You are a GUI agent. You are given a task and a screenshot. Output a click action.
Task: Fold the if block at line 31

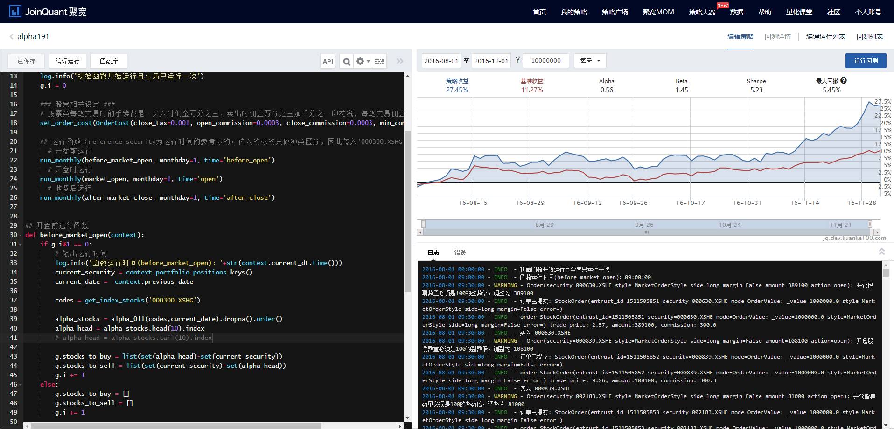point(20,244)
